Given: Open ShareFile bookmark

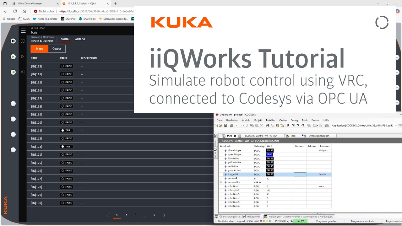Looking at the screenshot, I should pos(68,19).
